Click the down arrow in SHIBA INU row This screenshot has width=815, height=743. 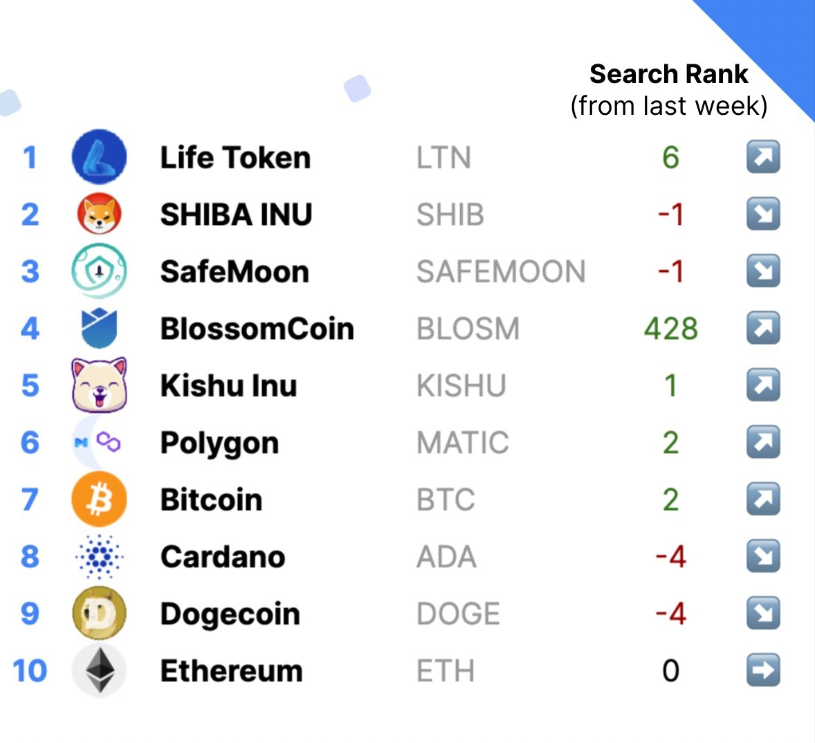pos(763,214)
